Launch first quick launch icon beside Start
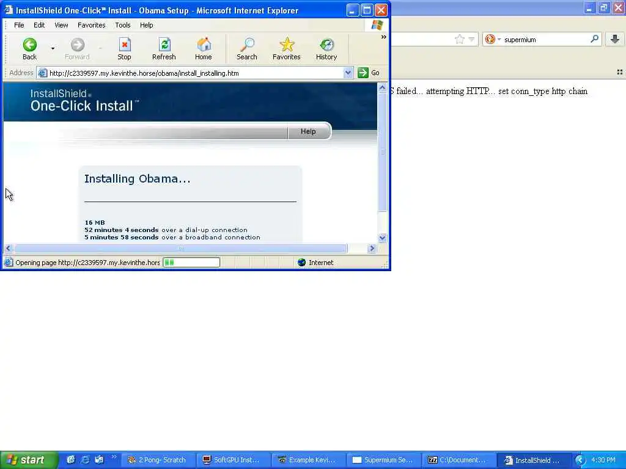 pyautogui.click(x=71, y=460)
